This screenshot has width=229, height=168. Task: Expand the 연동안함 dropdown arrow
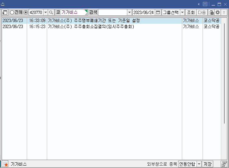[199, 164]
